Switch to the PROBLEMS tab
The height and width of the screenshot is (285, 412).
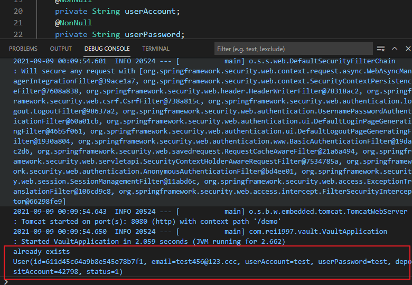point(23,49)
